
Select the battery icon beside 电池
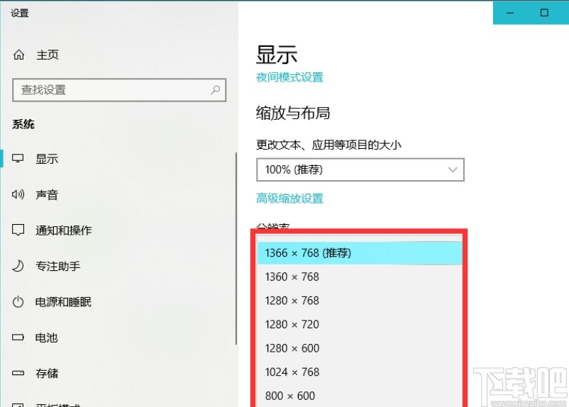[18, 338]
